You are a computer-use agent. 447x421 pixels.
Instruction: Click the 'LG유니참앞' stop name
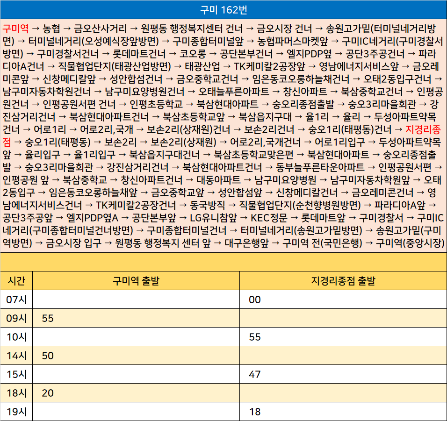pyautogui.click(x=213, y=218)
